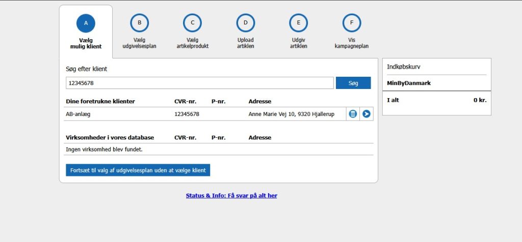Click the step D circle icon
This screenshot has height=242, width=522.
245,23
